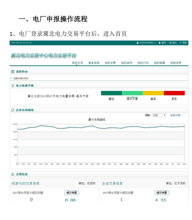Open the 信息发布 tab
Screen dimensions: 192x220
pos(176,63)
